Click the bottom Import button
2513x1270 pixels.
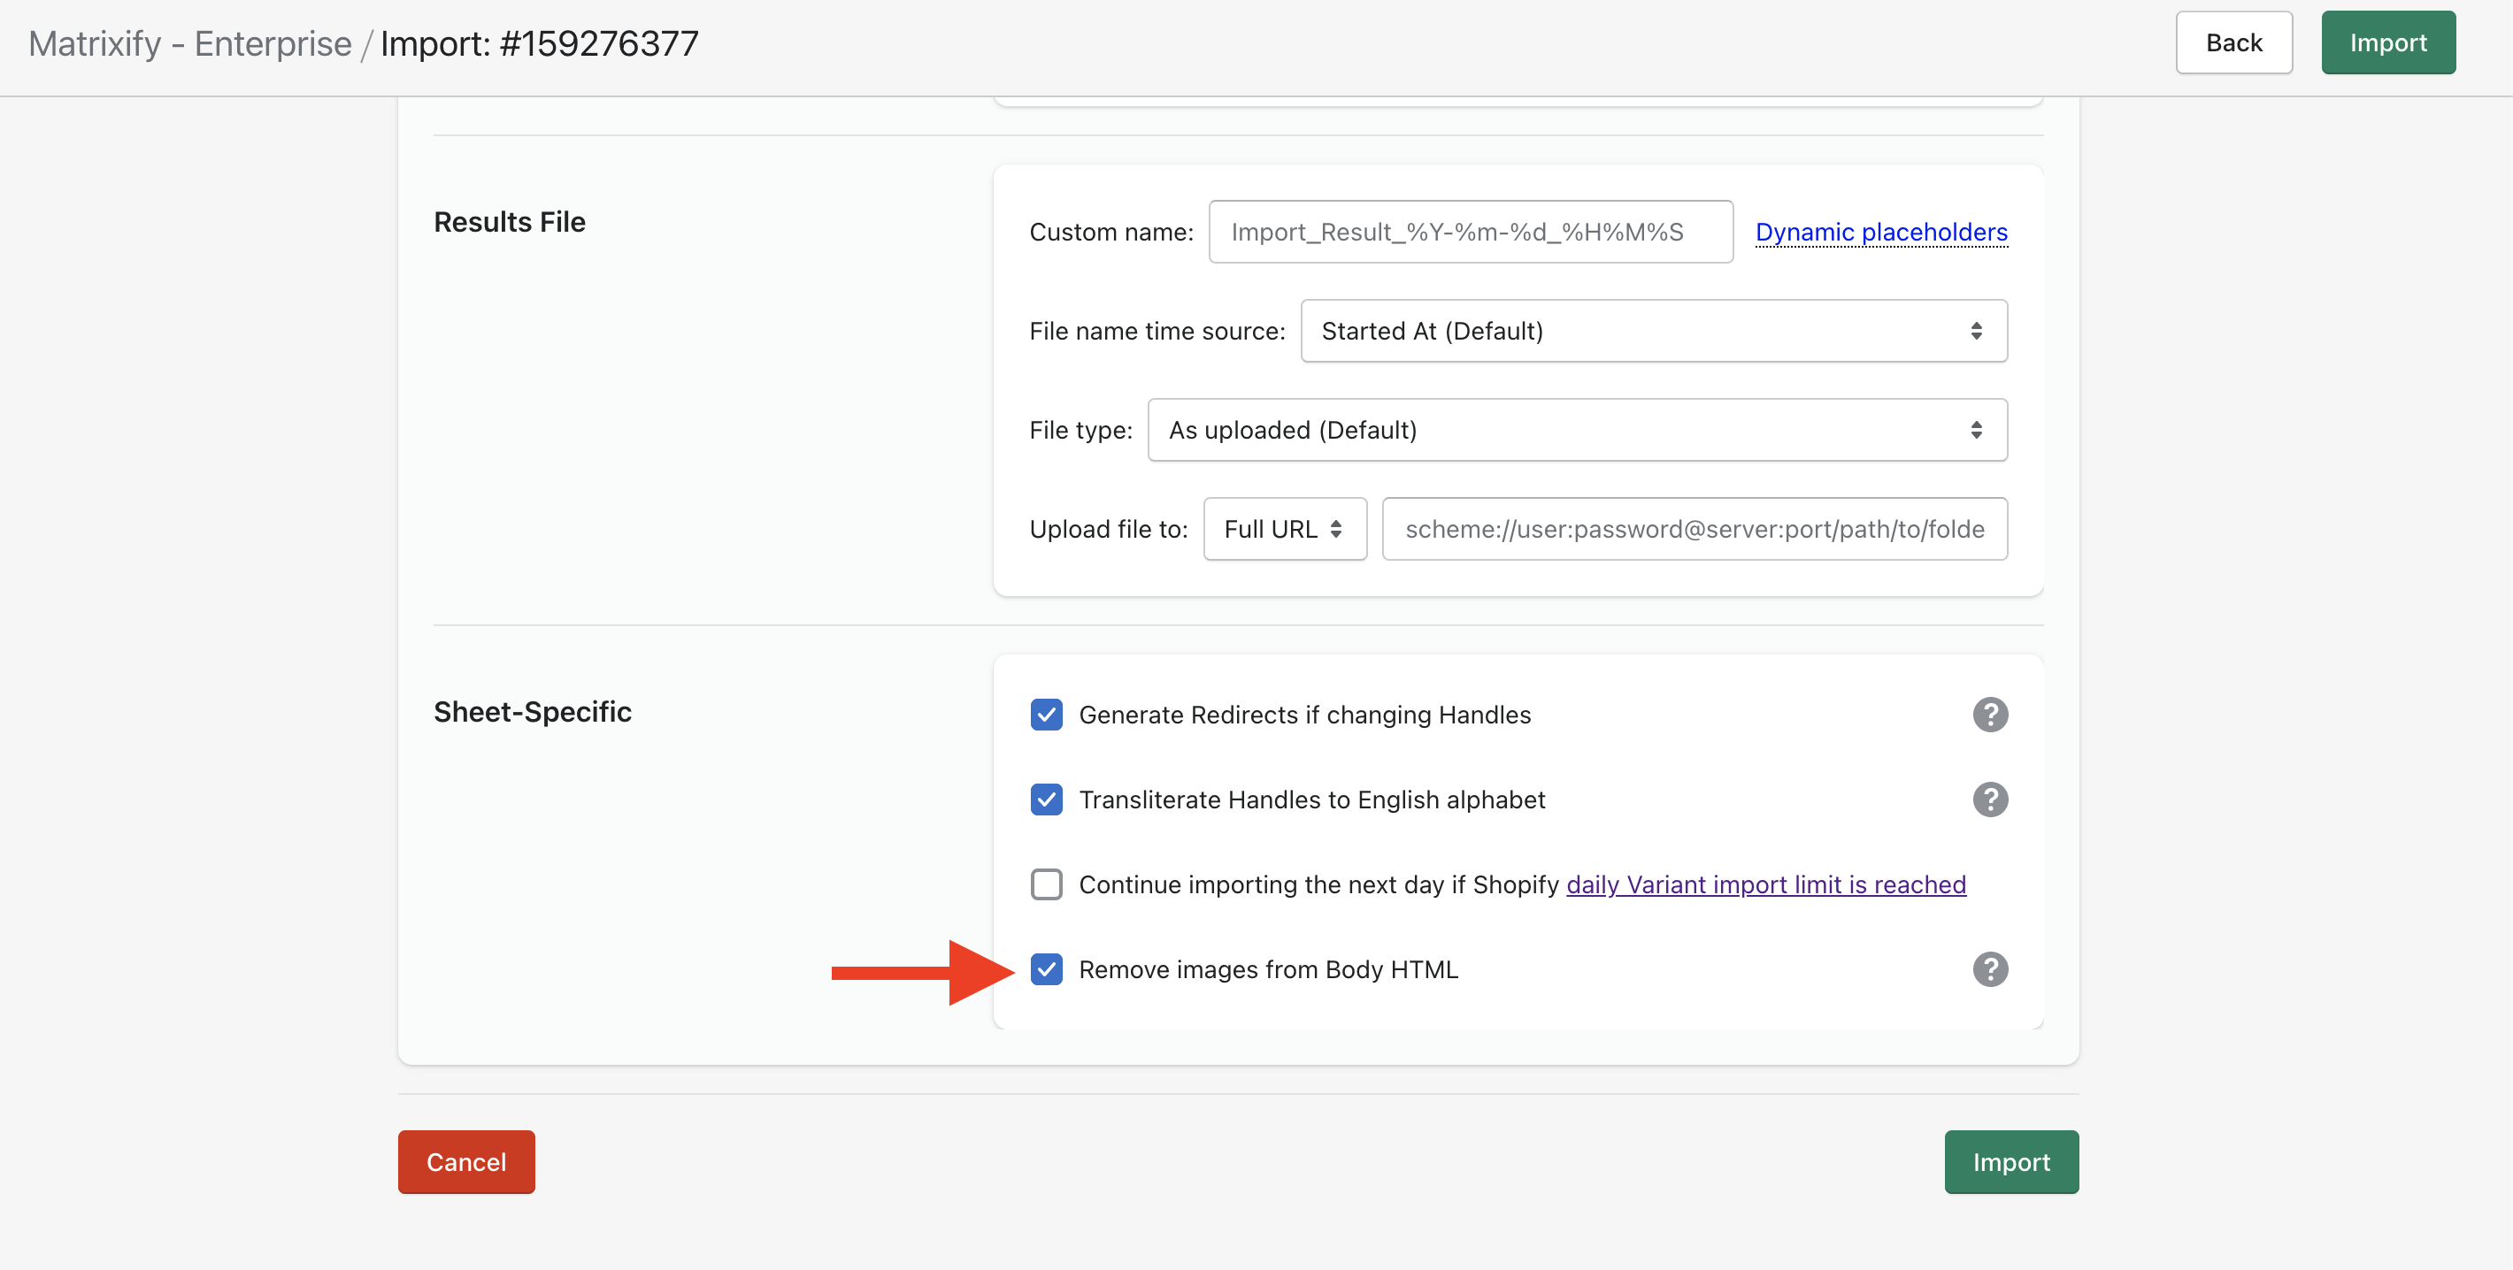click(2010, 1162)
